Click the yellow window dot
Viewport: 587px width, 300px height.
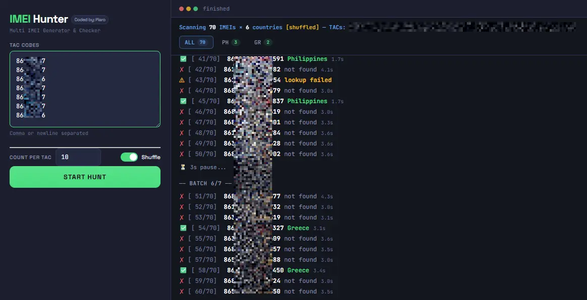(188, 9)
